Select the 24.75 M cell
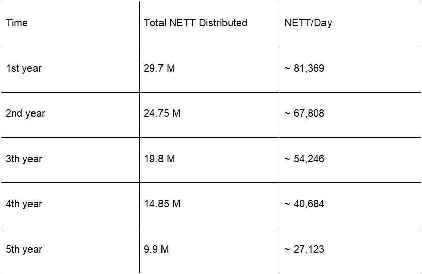Screen dimensions: 422x274 [162, 113]
